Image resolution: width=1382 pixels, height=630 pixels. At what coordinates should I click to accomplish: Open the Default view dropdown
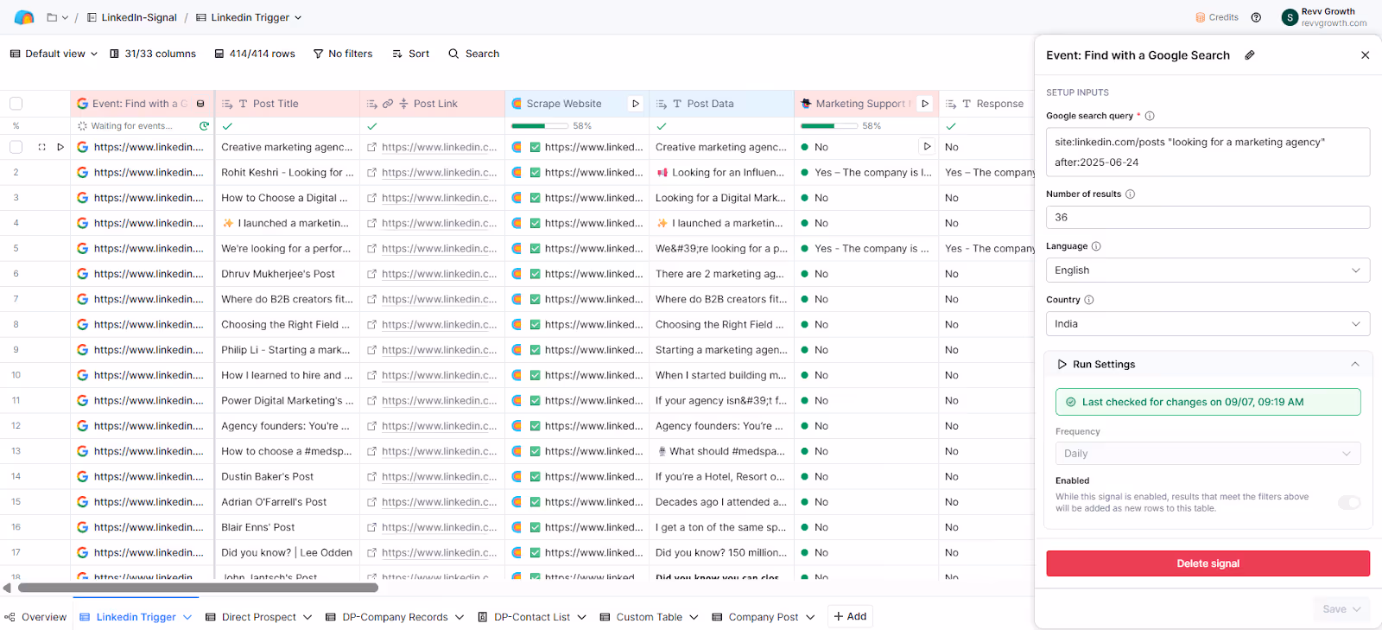[x=53, y=54]
